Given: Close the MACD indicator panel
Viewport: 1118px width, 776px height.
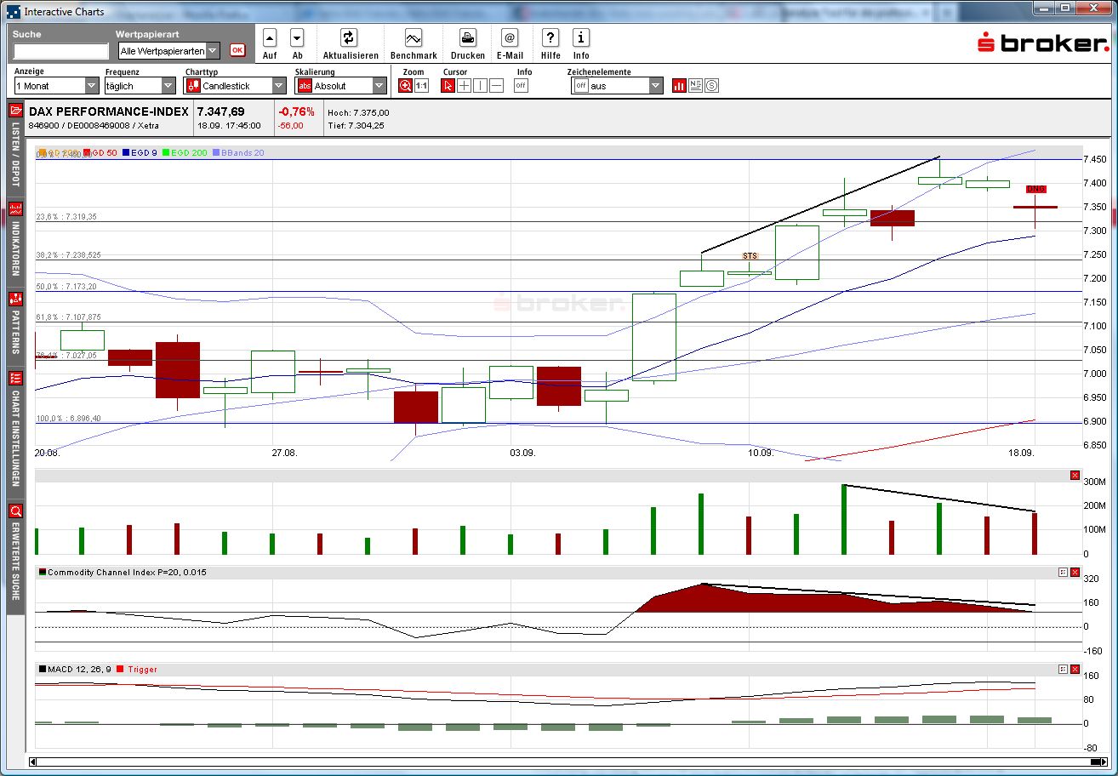Looking at the screenshot, I should click(1075, 670).
